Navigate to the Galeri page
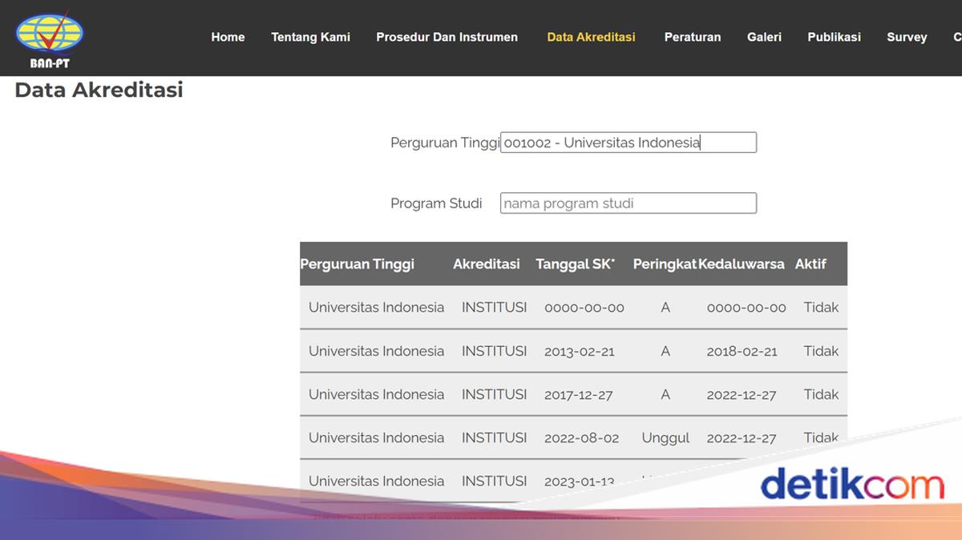Viewport: 962px width, 540px height. click(764, 37)
